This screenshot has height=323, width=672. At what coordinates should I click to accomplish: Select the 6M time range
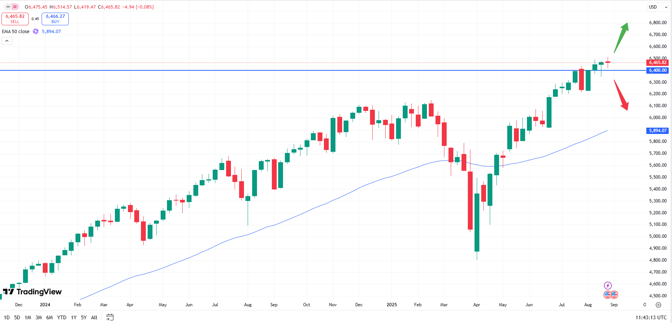click(49, 317)
